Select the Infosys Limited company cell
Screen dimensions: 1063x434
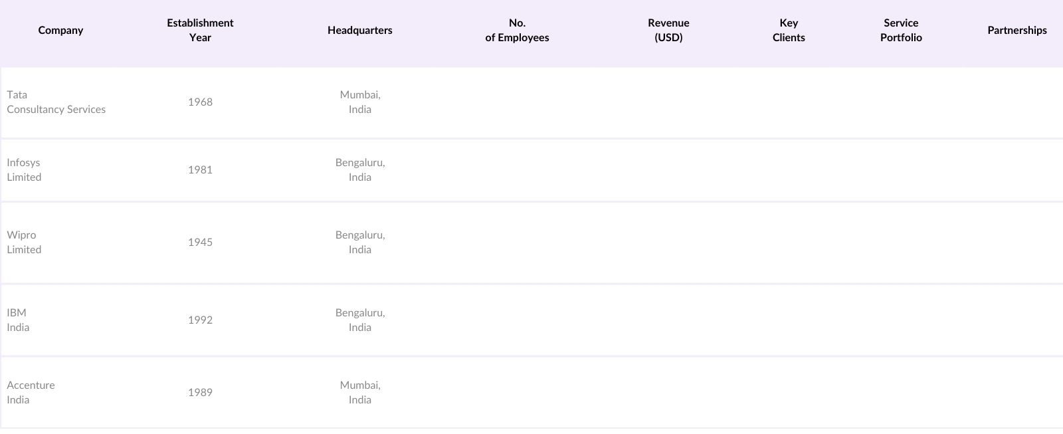click(24, 170)
